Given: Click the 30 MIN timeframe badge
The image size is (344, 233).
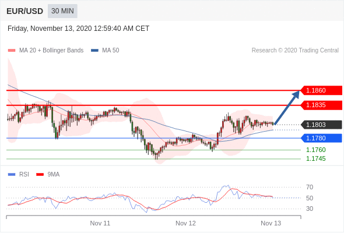Looking at the screenshot, I should coord(62,11).
